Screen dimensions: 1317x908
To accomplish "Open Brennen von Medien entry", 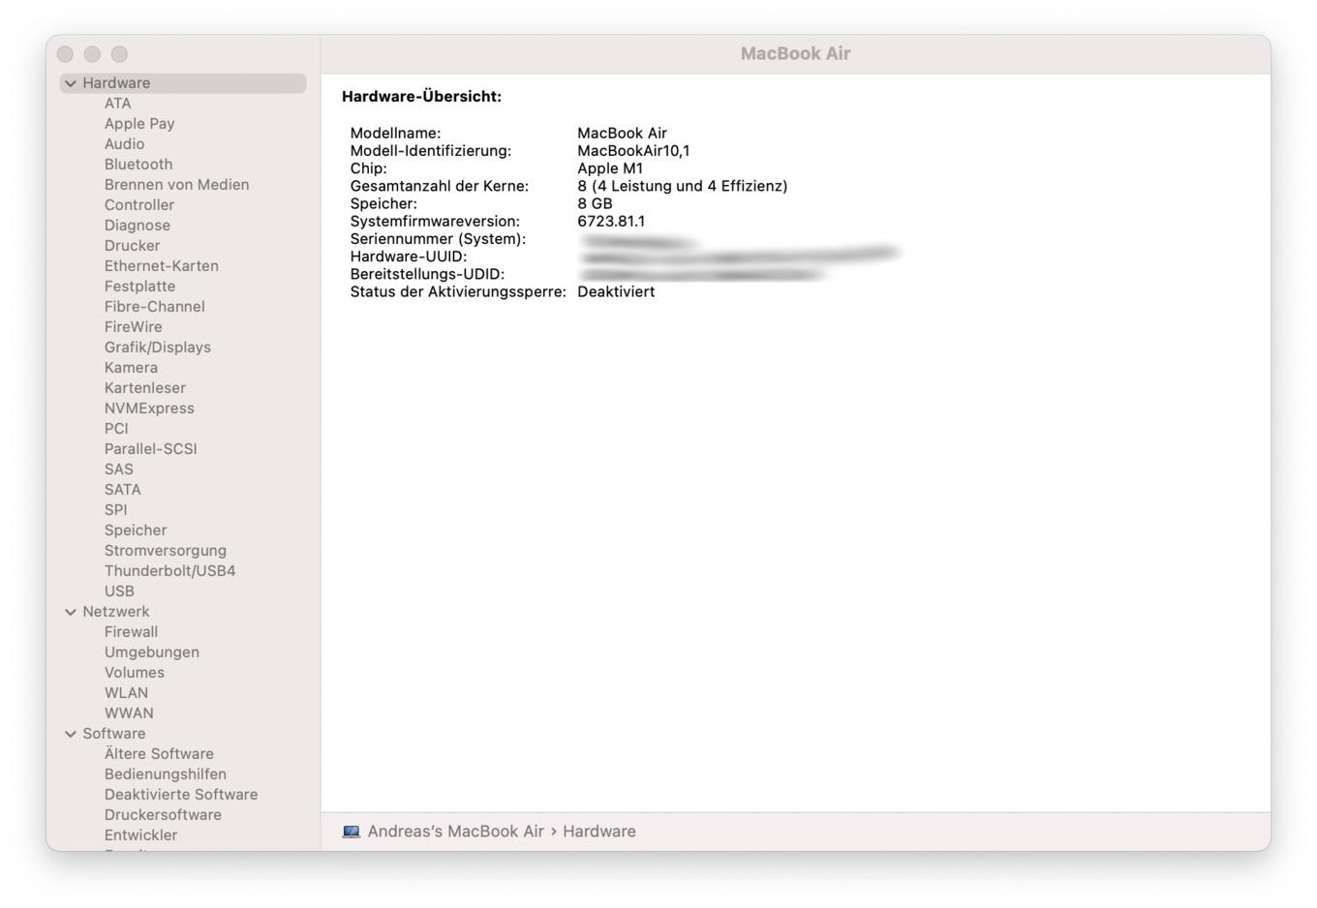I will click(177, 185).
